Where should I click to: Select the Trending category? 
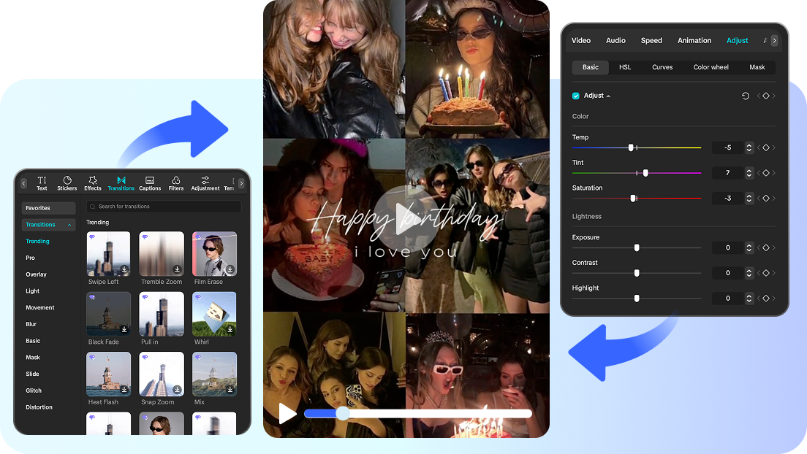tap(37, 241)
